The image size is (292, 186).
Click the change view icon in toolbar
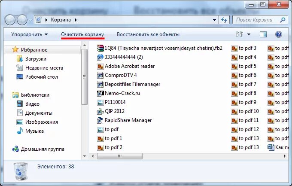[x=240, y=34]
